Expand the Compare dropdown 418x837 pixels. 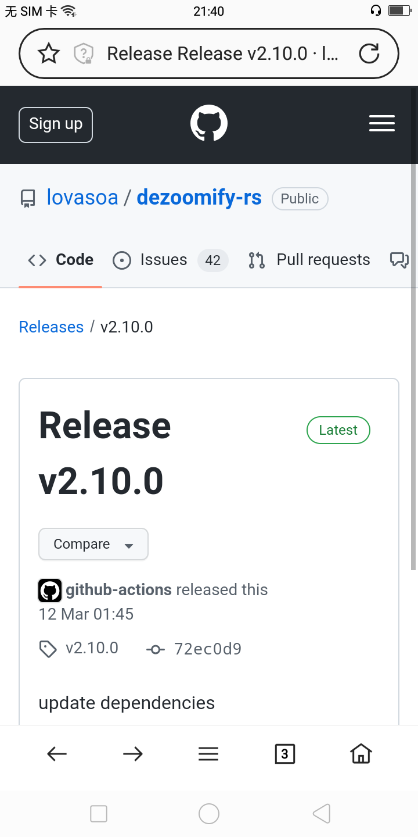(93, 544)
